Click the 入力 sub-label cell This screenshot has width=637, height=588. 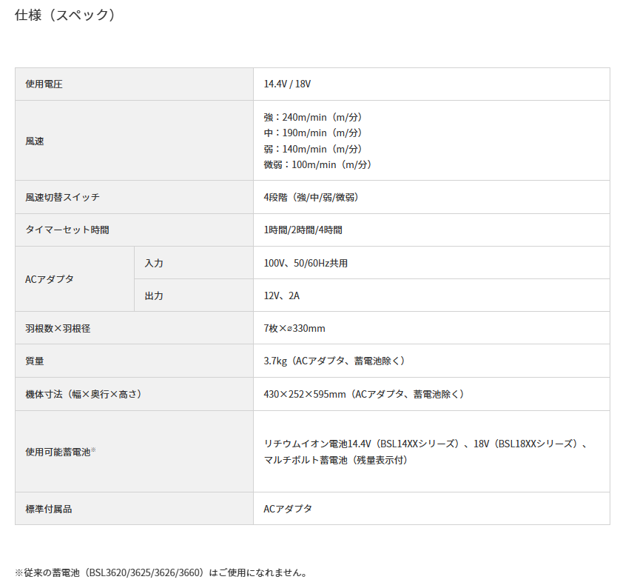(x=194, y=263)
